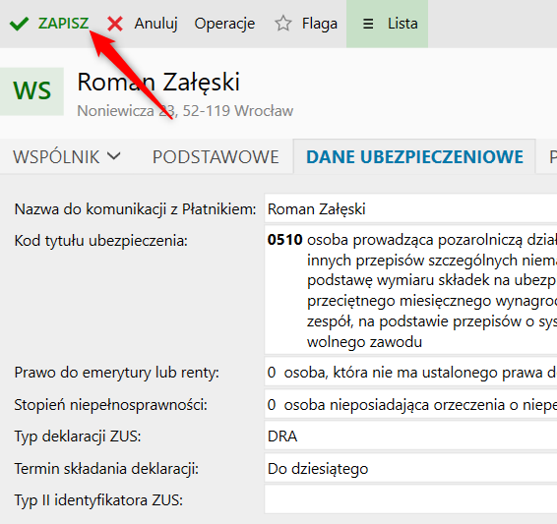
Task: Click the Nazwa do komunikacji z Płatnikiem field
Action: point(410,208)
